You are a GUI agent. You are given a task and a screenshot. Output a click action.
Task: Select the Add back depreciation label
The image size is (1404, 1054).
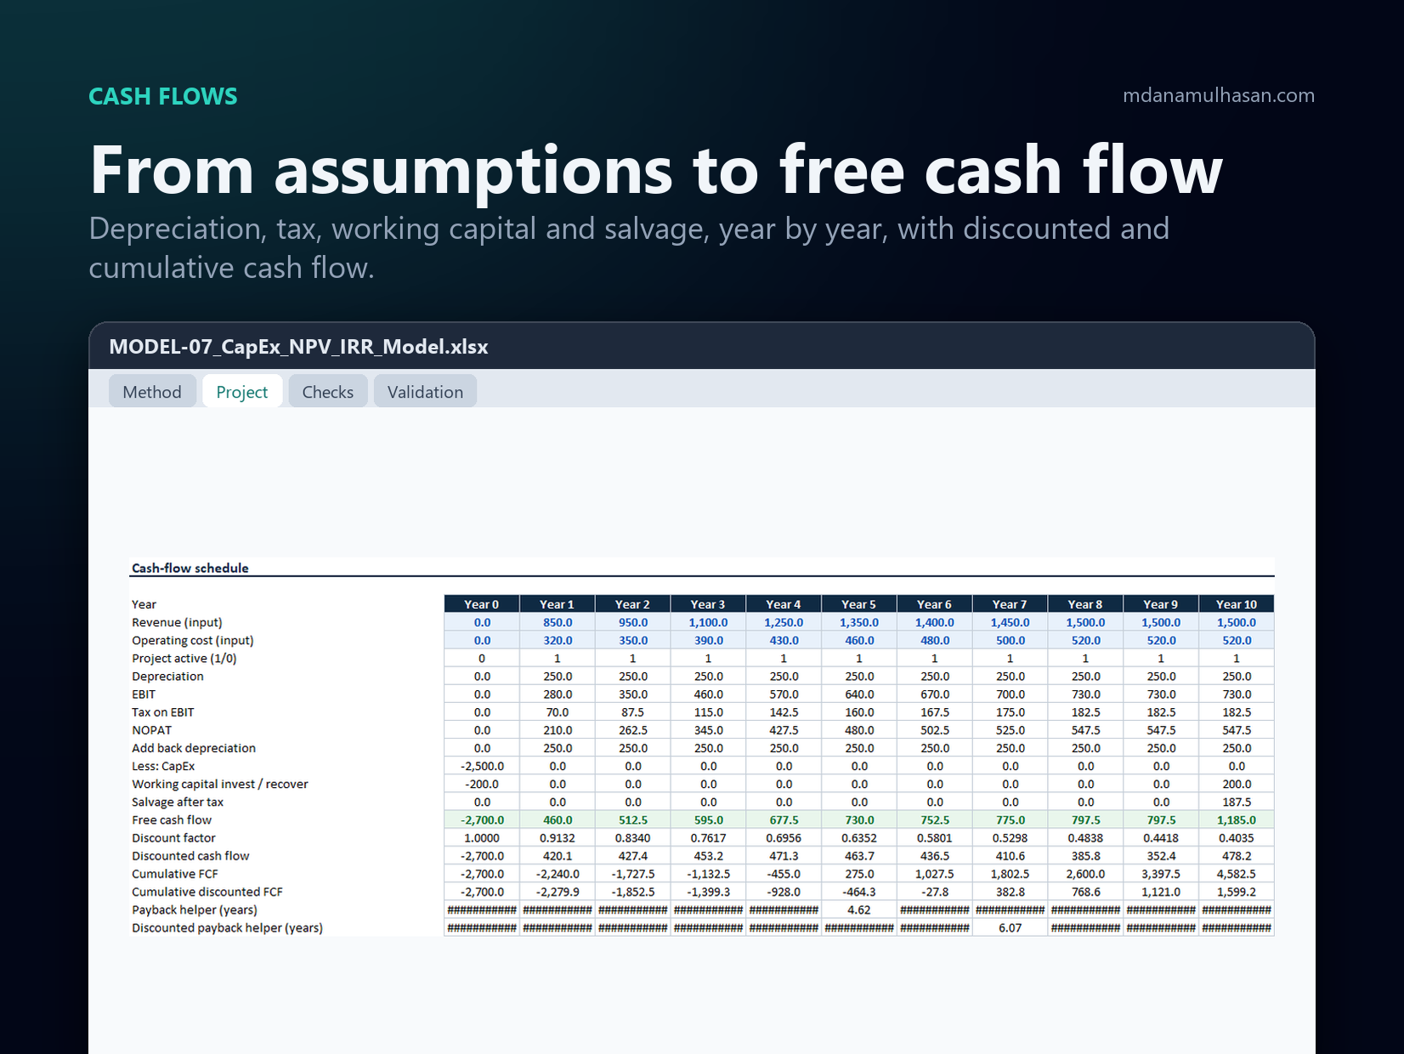click(194, 747)
